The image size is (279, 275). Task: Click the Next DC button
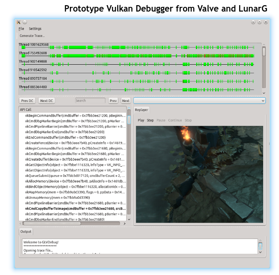coord(47,101)
